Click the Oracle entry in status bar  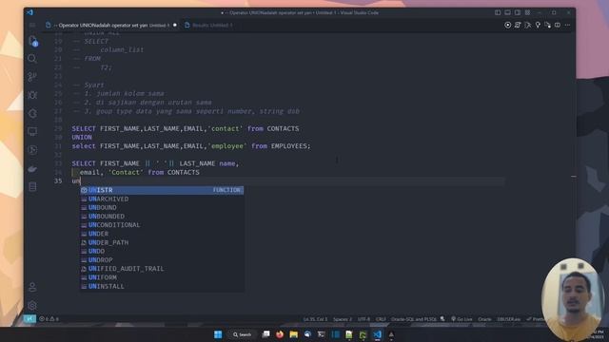484,319
